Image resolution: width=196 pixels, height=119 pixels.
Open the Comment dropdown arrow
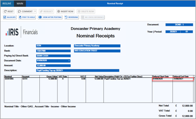(x=35, y=11)
